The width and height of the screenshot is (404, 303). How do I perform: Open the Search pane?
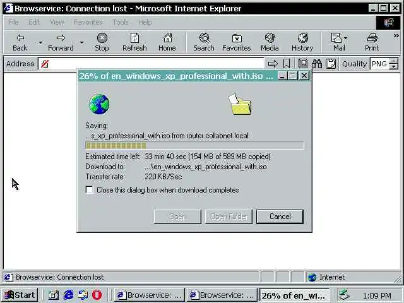(204, 42)
